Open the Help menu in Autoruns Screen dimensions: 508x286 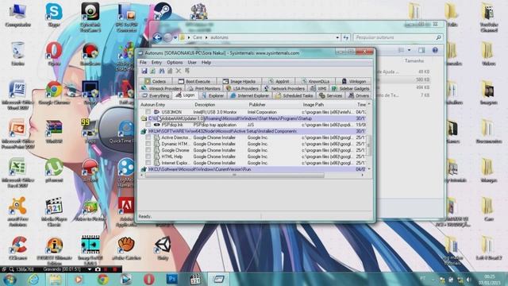(206, 62)
